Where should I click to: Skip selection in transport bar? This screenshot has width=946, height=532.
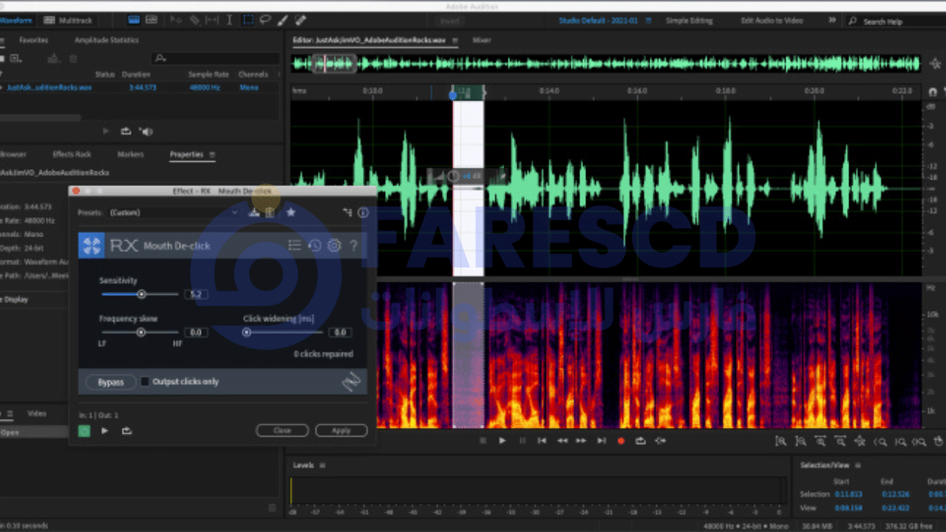click(660, 440)
